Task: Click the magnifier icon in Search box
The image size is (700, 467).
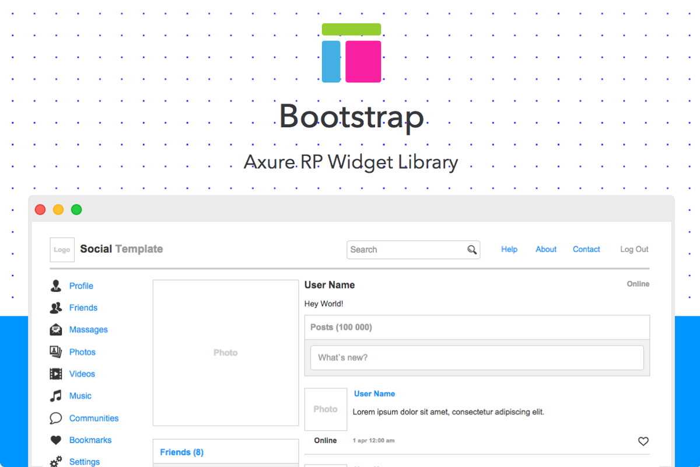Action: point(472,250)
